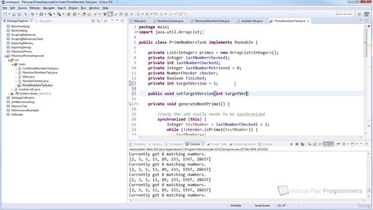Click the Open Task folder icon

pyautogui.click(x=89, y=14)
